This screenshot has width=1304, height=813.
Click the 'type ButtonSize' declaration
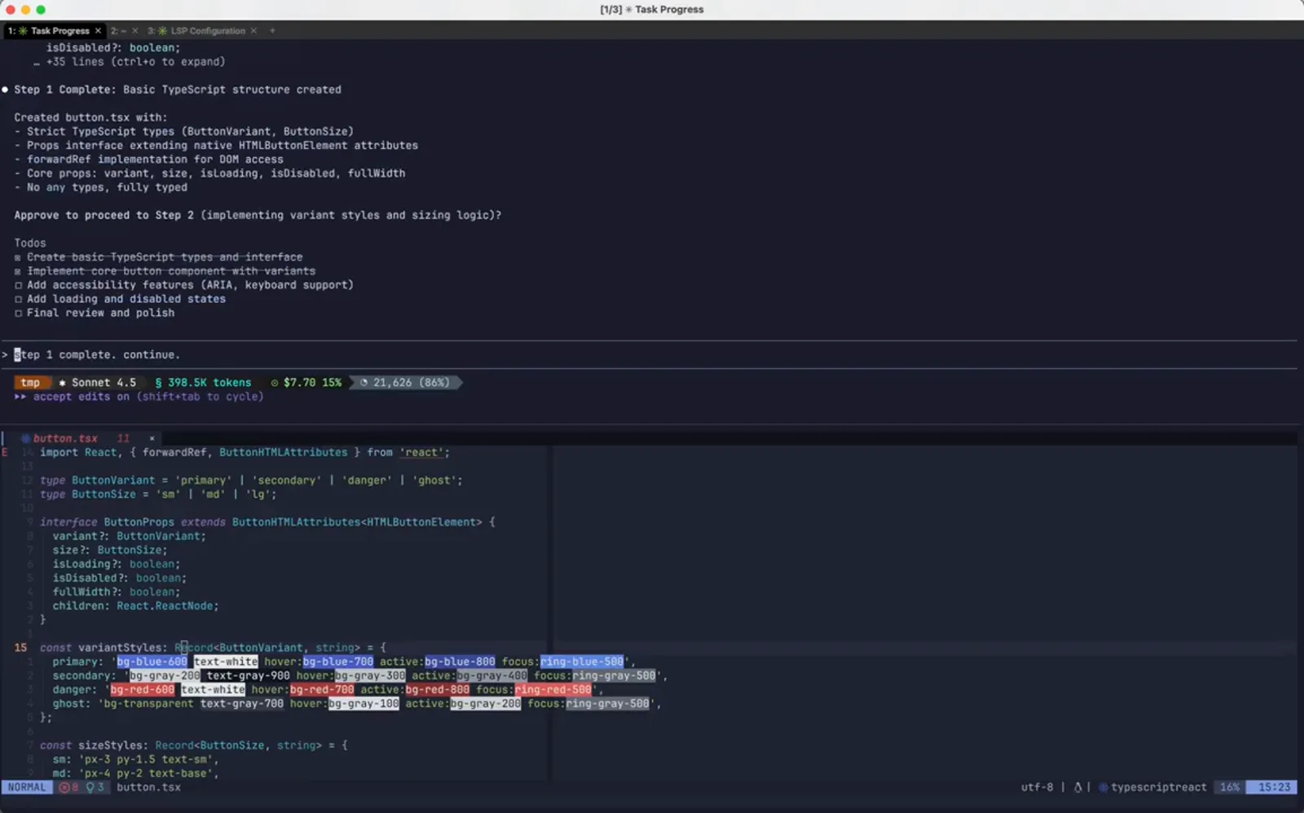158,494
